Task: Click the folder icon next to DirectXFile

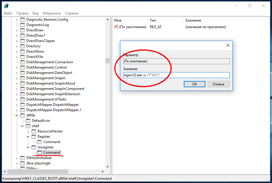Action: pos(22,57)
